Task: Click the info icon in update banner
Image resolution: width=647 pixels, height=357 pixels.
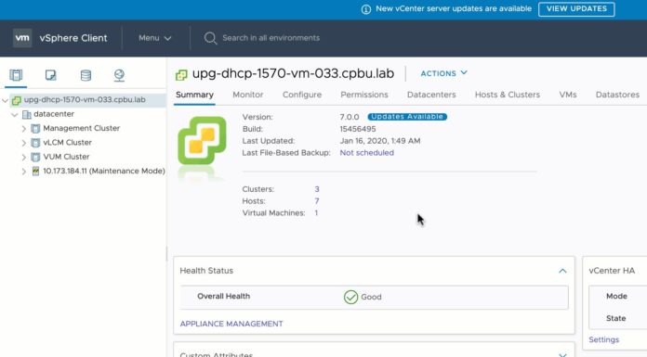Action: [x=366, y=9]
